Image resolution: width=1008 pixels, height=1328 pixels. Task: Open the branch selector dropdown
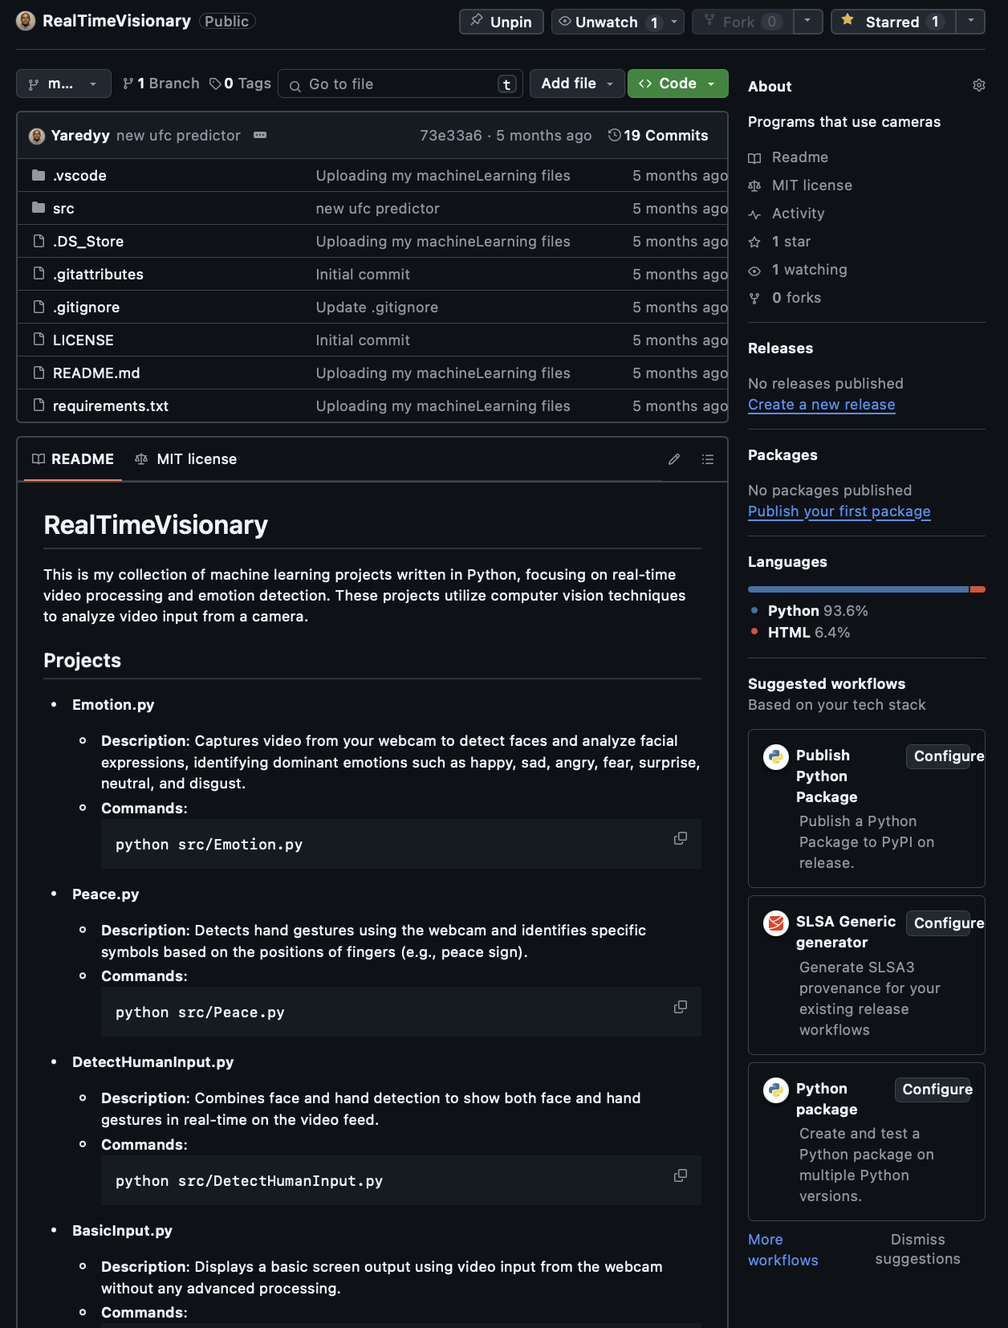point(63,84)
